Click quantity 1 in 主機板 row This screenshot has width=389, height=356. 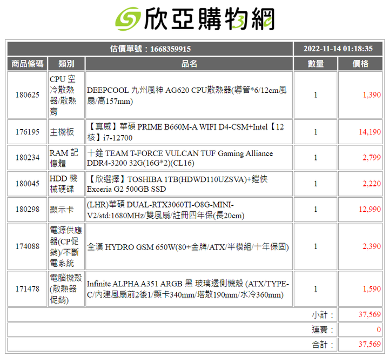pos(316,132)
